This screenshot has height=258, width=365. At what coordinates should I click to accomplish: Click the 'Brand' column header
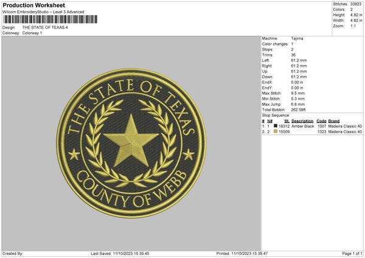point(334,121)
